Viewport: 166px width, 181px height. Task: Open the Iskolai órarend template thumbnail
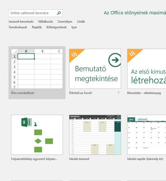[x=95, y=135]
